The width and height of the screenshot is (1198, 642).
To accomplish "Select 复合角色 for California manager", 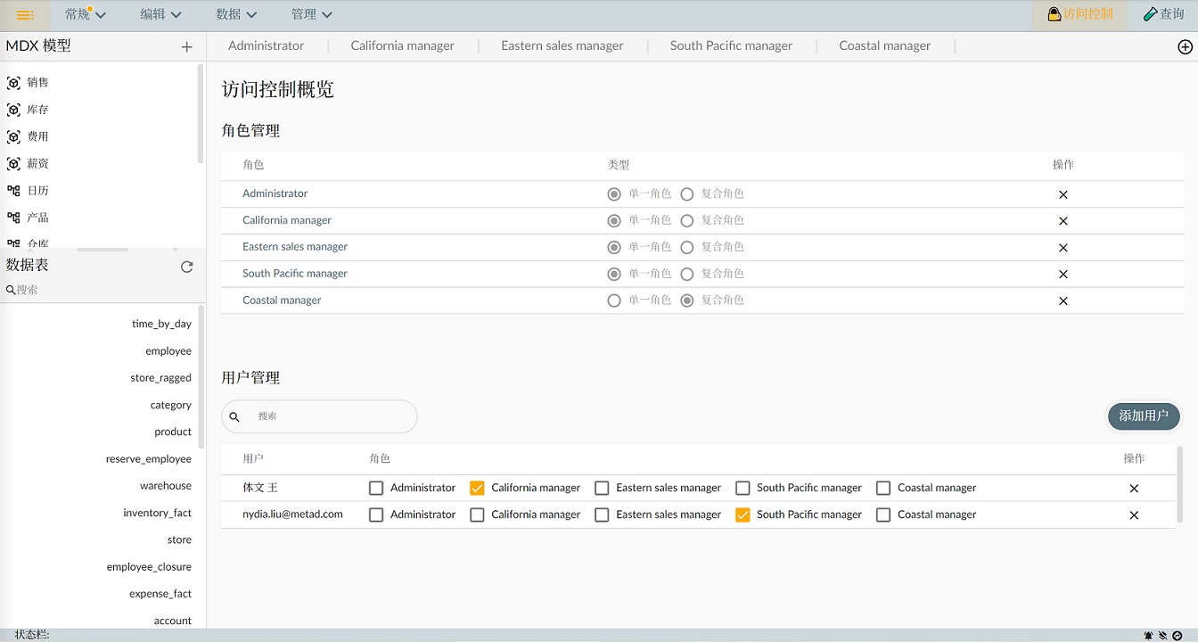I will 687,220.
